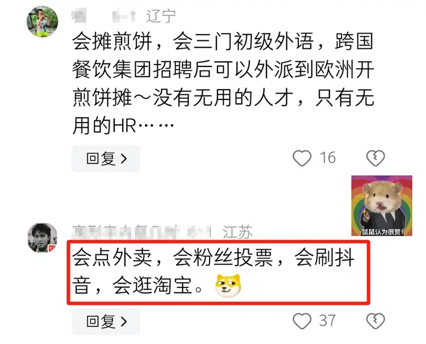Like the jianbing comment with 16 likes
Viewport: 426px width, 344px height.
click(302, 158)
